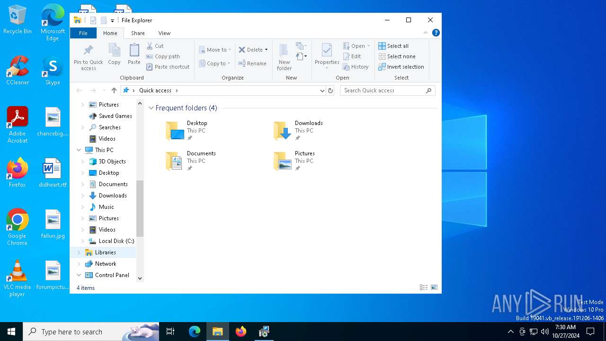The image size is (606, 341).
Task: Click the Paste ribbon icon
Action: coord(134,50)
